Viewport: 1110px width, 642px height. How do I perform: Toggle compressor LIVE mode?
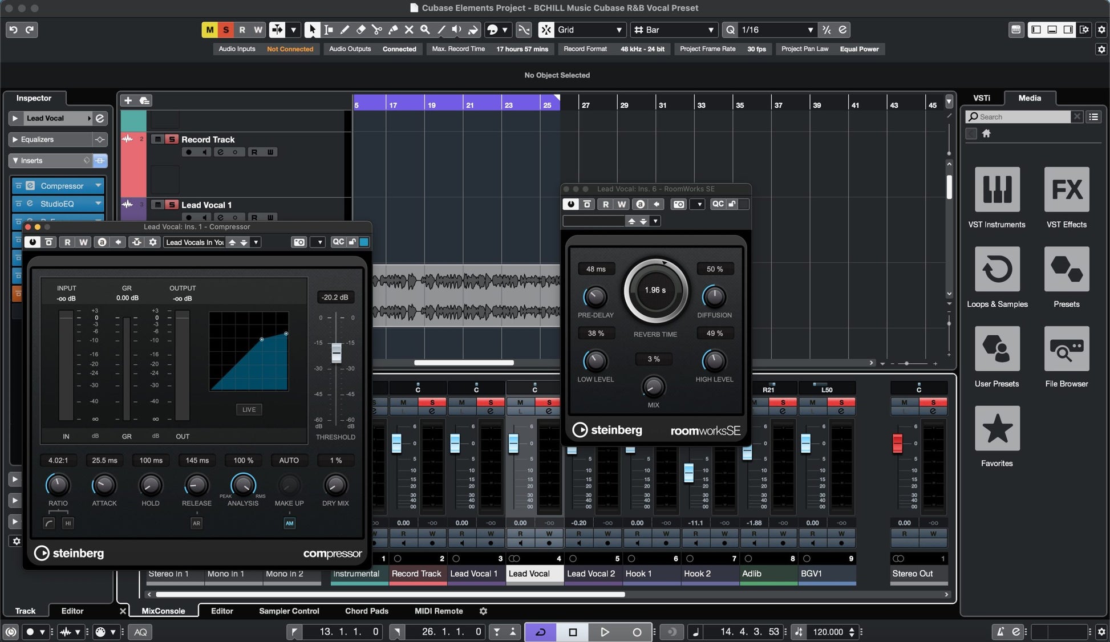(249, 409)
